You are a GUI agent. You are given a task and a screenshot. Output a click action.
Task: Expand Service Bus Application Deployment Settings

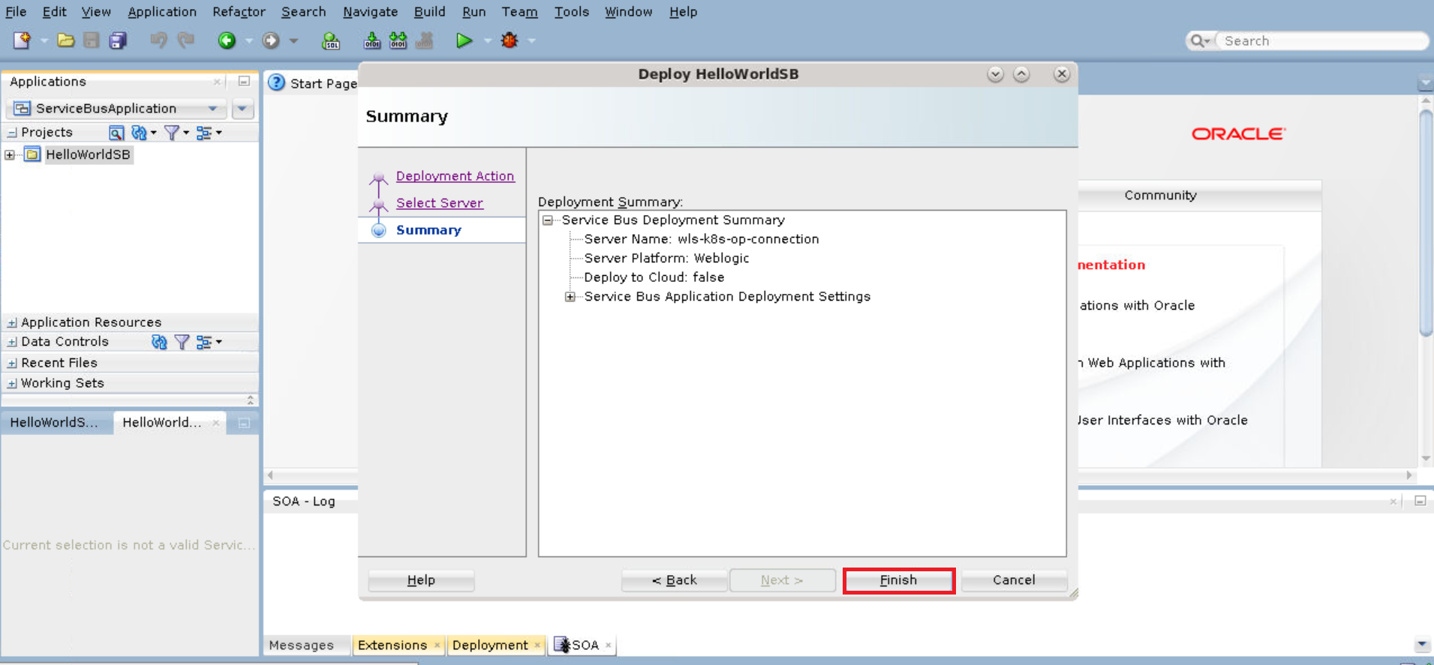(570, 297)
